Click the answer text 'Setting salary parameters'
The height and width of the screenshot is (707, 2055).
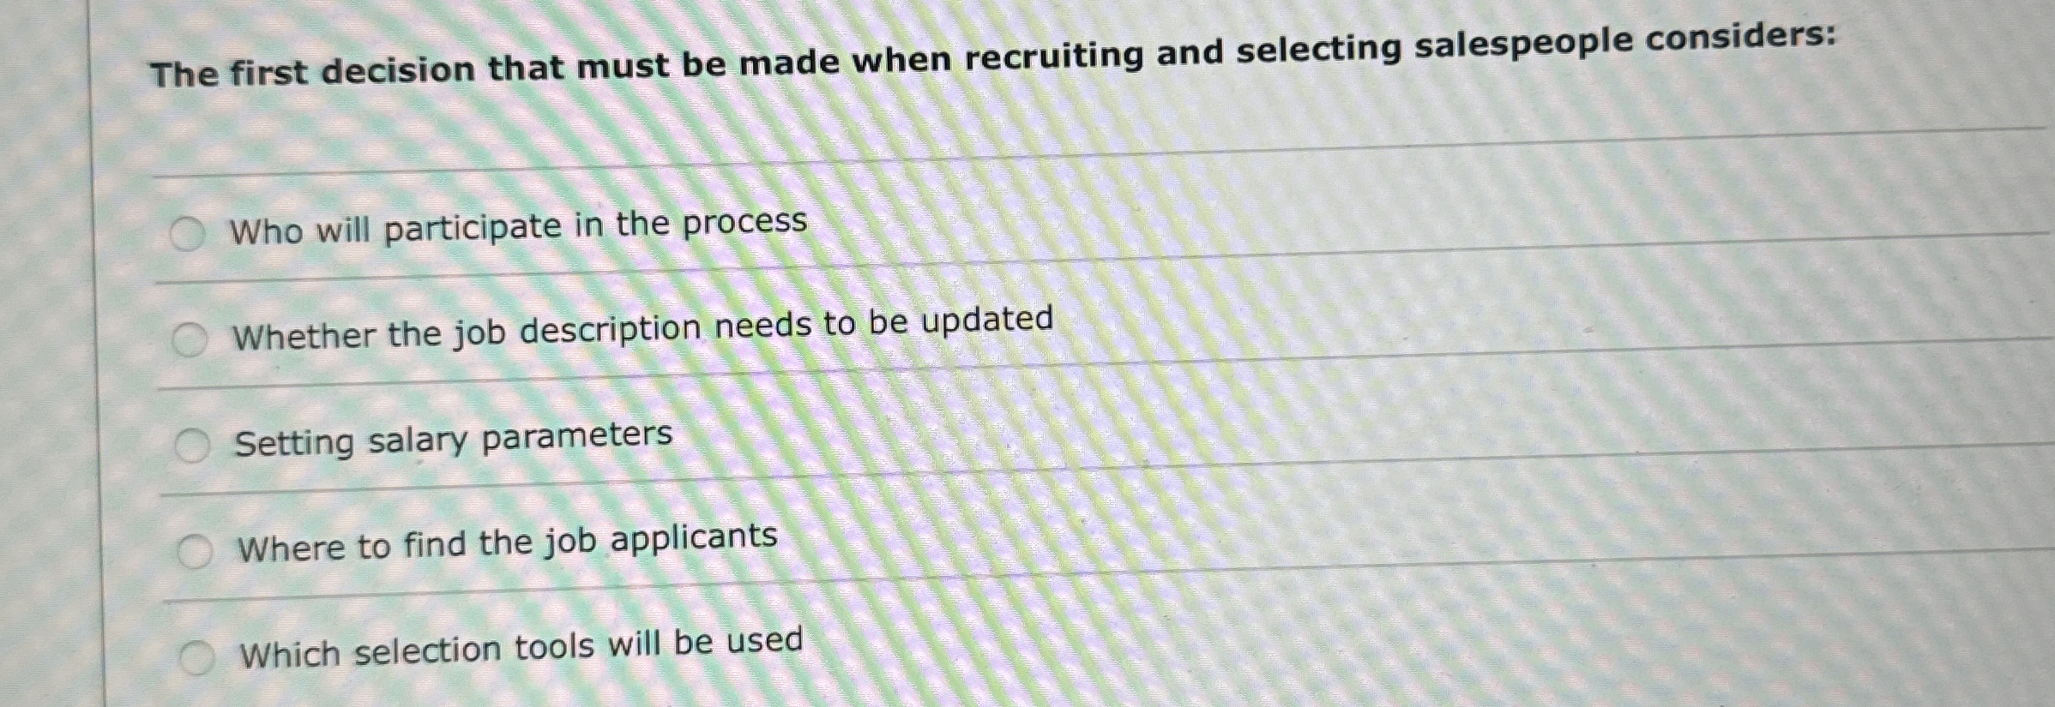pos(452,437)
